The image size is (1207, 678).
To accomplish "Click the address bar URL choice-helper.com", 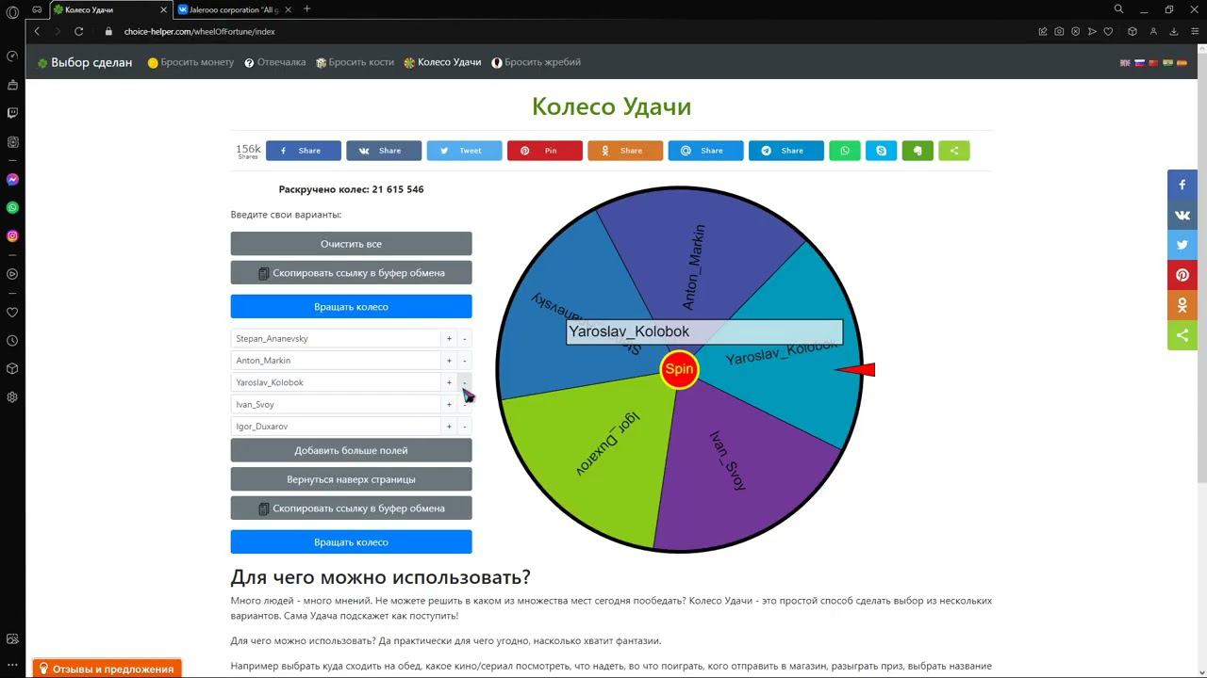I will point(200,31).
